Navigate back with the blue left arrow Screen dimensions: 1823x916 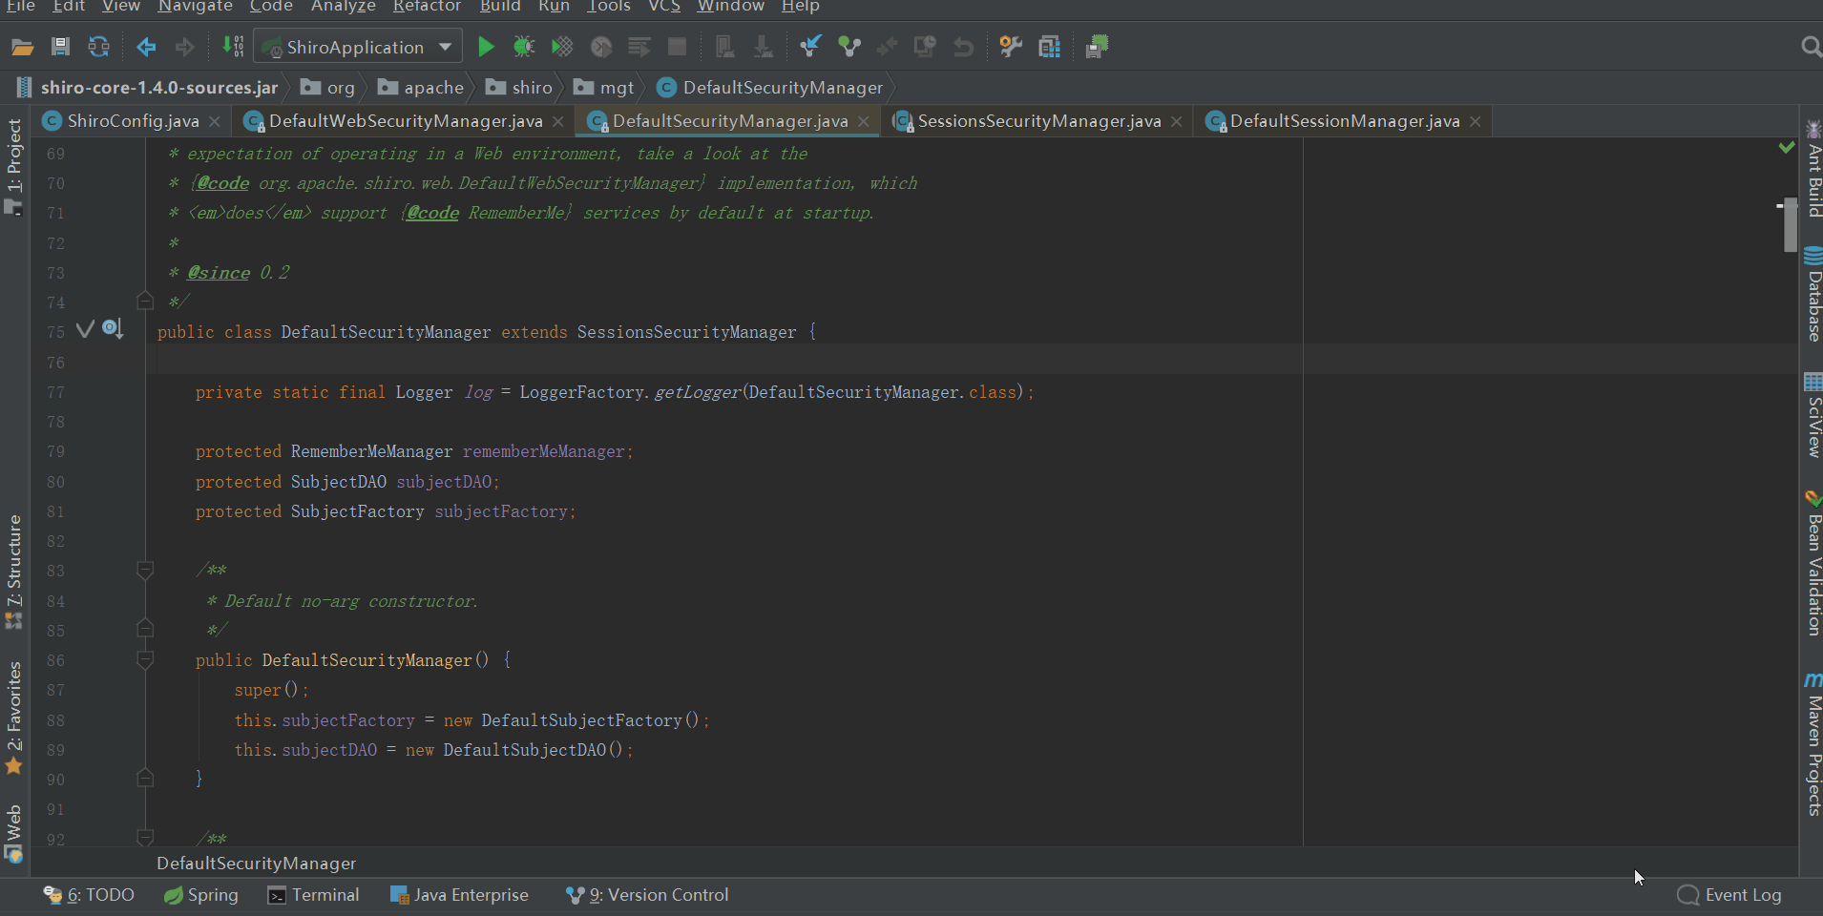tap(146, 47)
